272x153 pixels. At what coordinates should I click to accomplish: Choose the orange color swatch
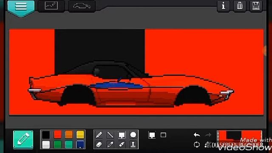[x=69, y=135]
